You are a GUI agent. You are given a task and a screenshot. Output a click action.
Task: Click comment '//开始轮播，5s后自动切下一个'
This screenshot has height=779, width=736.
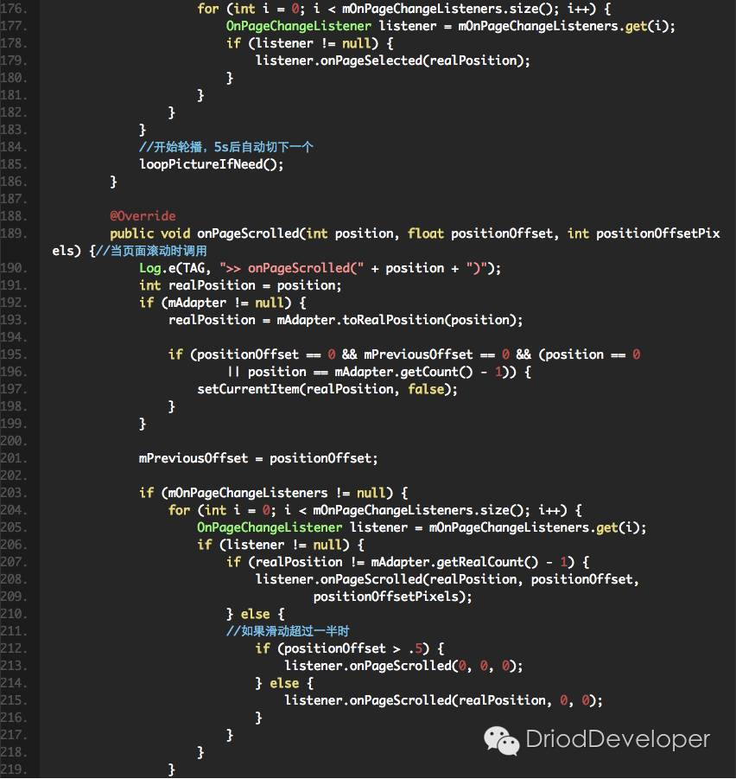tap(226, 147)
